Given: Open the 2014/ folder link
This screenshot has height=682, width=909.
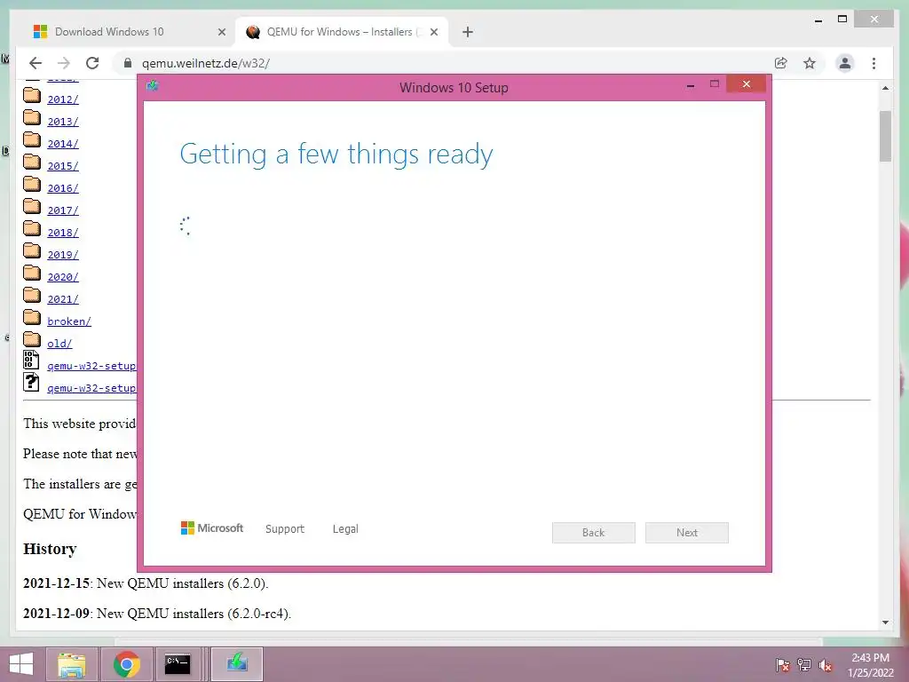Looking at the screenshot, I should (x=63, y=144).
